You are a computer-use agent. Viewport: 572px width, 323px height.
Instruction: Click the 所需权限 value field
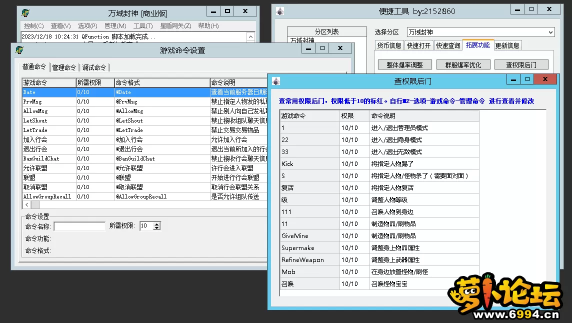tap(146, 226)
